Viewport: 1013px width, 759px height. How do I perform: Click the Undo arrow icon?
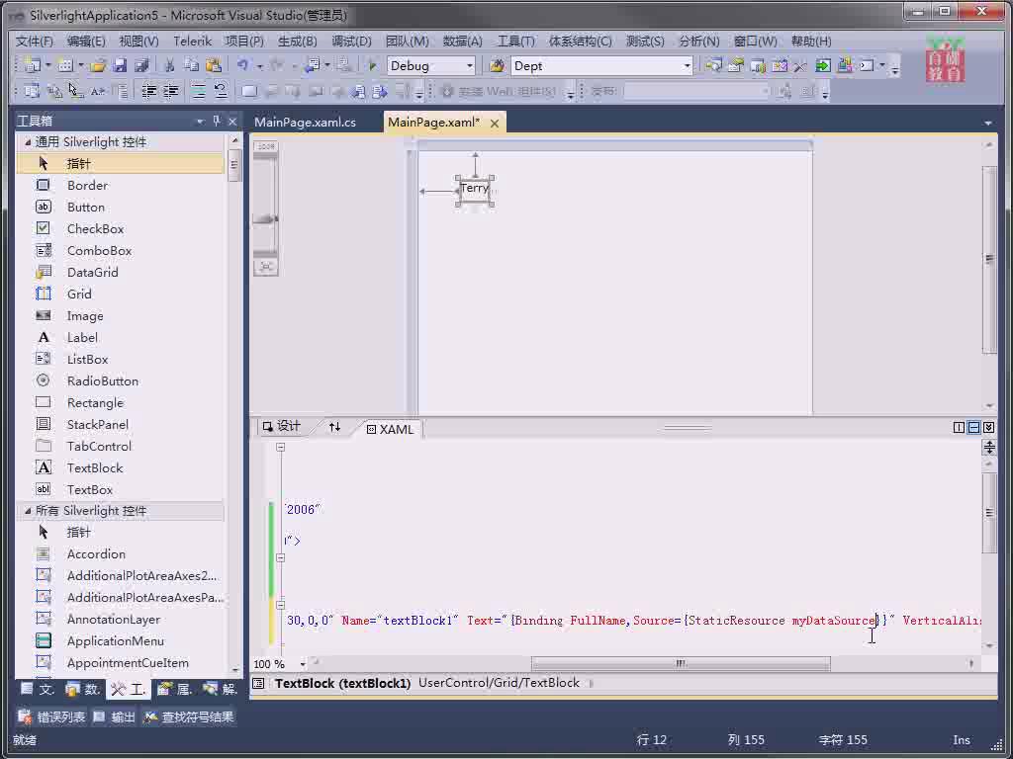tap(243, 65)
